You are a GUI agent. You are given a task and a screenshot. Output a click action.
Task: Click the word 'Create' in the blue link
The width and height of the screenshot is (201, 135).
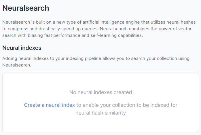(32, 105)
